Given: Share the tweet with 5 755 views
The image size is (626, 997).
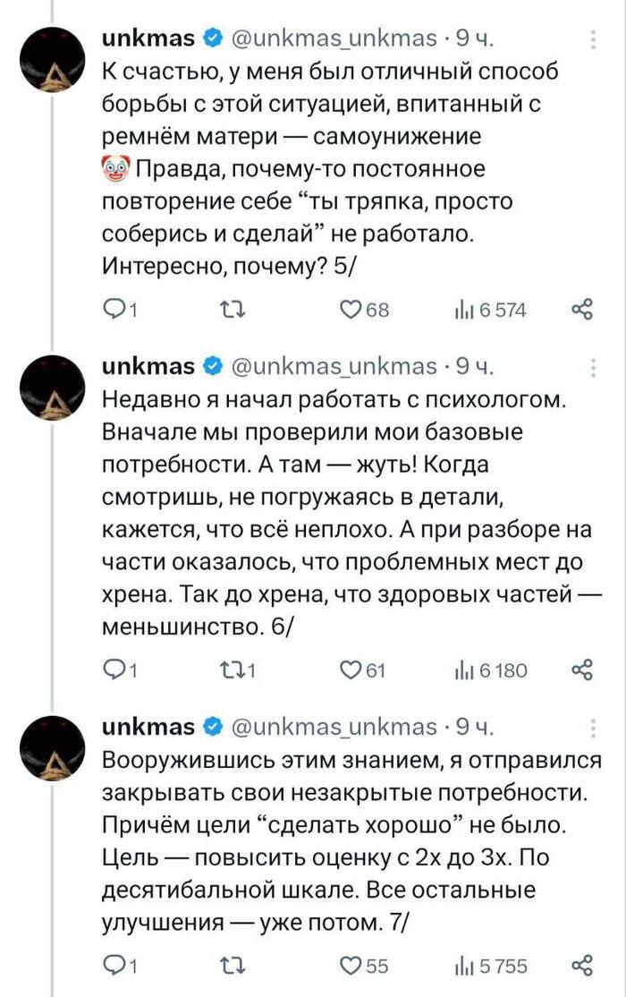Looking at the screenshot, I should click(x=582, y=965).
